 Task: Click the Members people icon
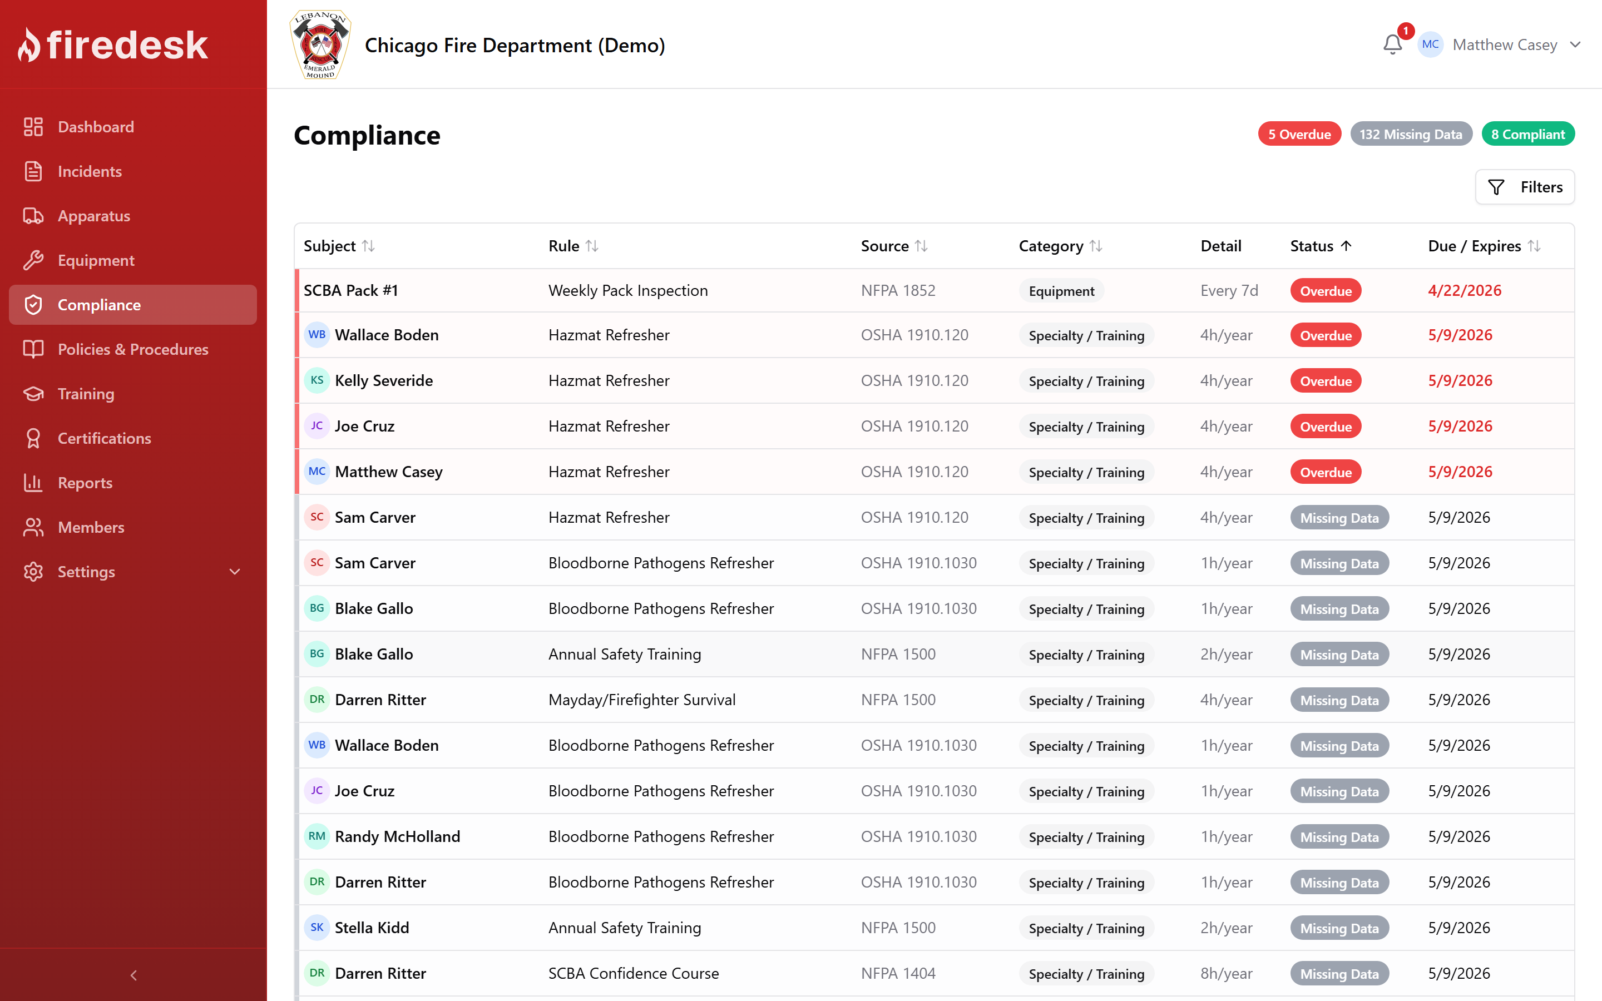[x=33, y=527]
